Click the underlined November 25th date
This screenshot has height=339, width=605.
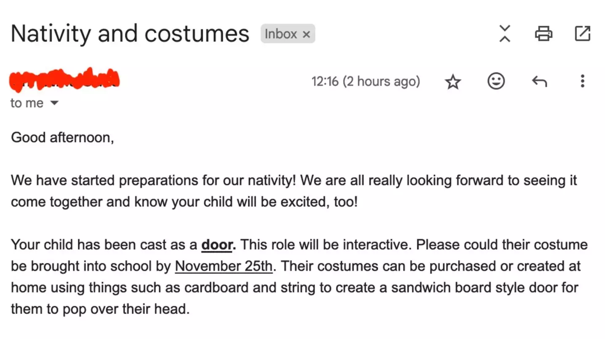pos(224,266)
